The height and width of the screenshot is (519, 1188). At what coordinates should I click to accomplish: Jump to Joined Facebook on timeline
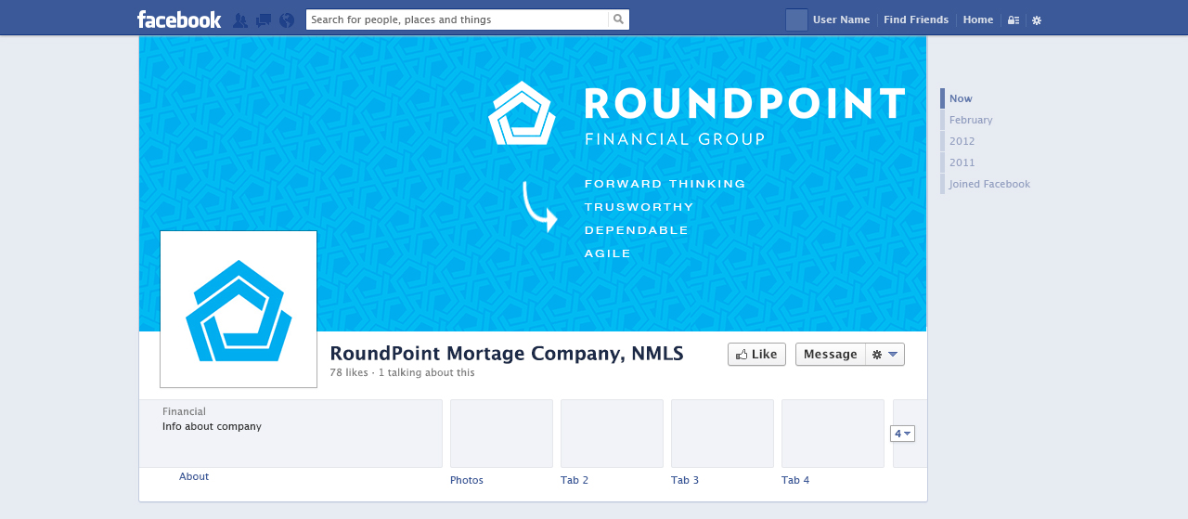[x=989, y=184]
